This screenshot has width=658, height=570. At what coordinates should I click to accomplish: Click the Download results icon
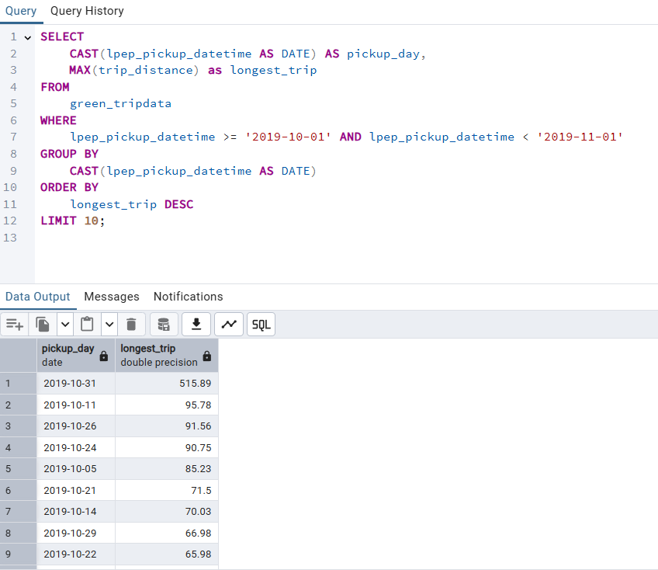[196, 325]
